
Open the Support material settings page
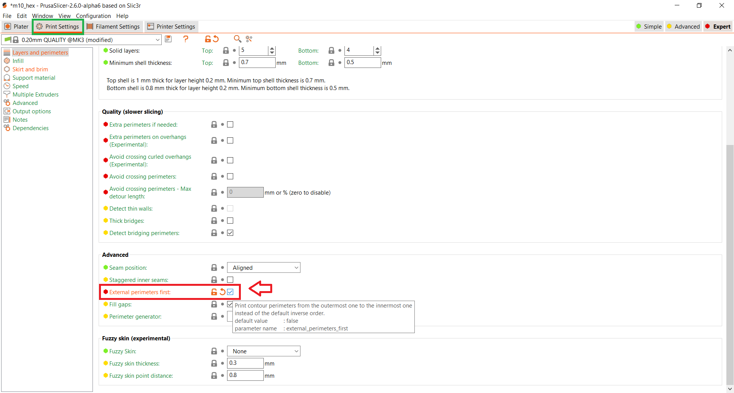[x=34, y=77]
